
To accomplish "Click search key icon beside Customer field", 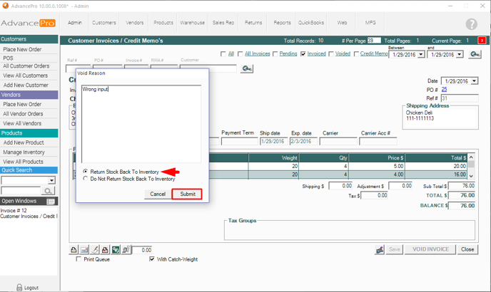I will click(248, 68).
